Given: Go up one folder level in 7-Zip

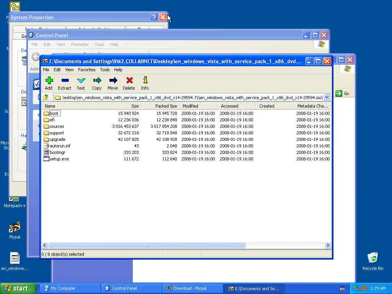Looking at the screenshot, I should click(x=46, y=97).
